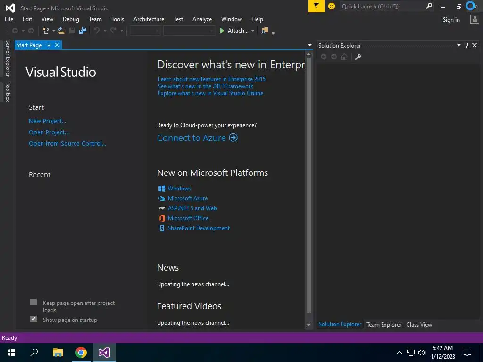This screenshot has width=483, height=362.
Task: Click the Visual Studio logo in the title bar
Action: 10,8
